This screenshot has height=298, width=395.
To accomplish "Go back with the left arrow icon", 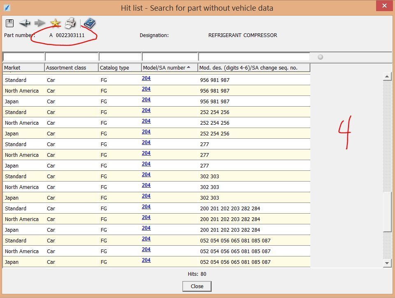I will (x=25, y=23).
